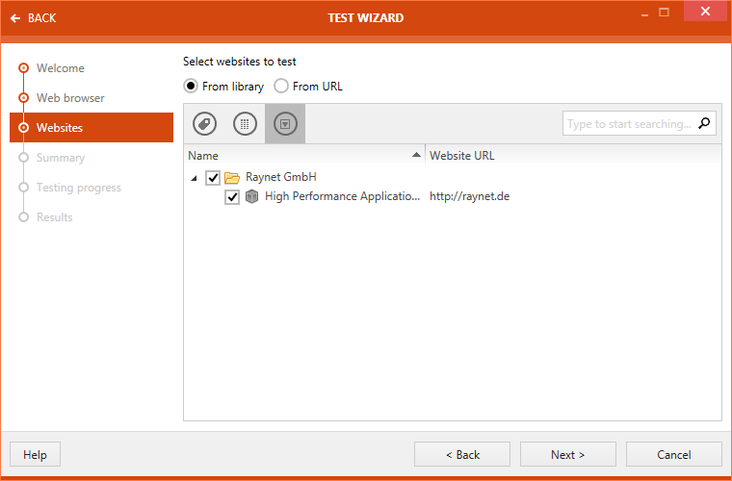Select the Raynet GmbH tree row
Viewport: 732px width, 481px height.
[453, 177]
